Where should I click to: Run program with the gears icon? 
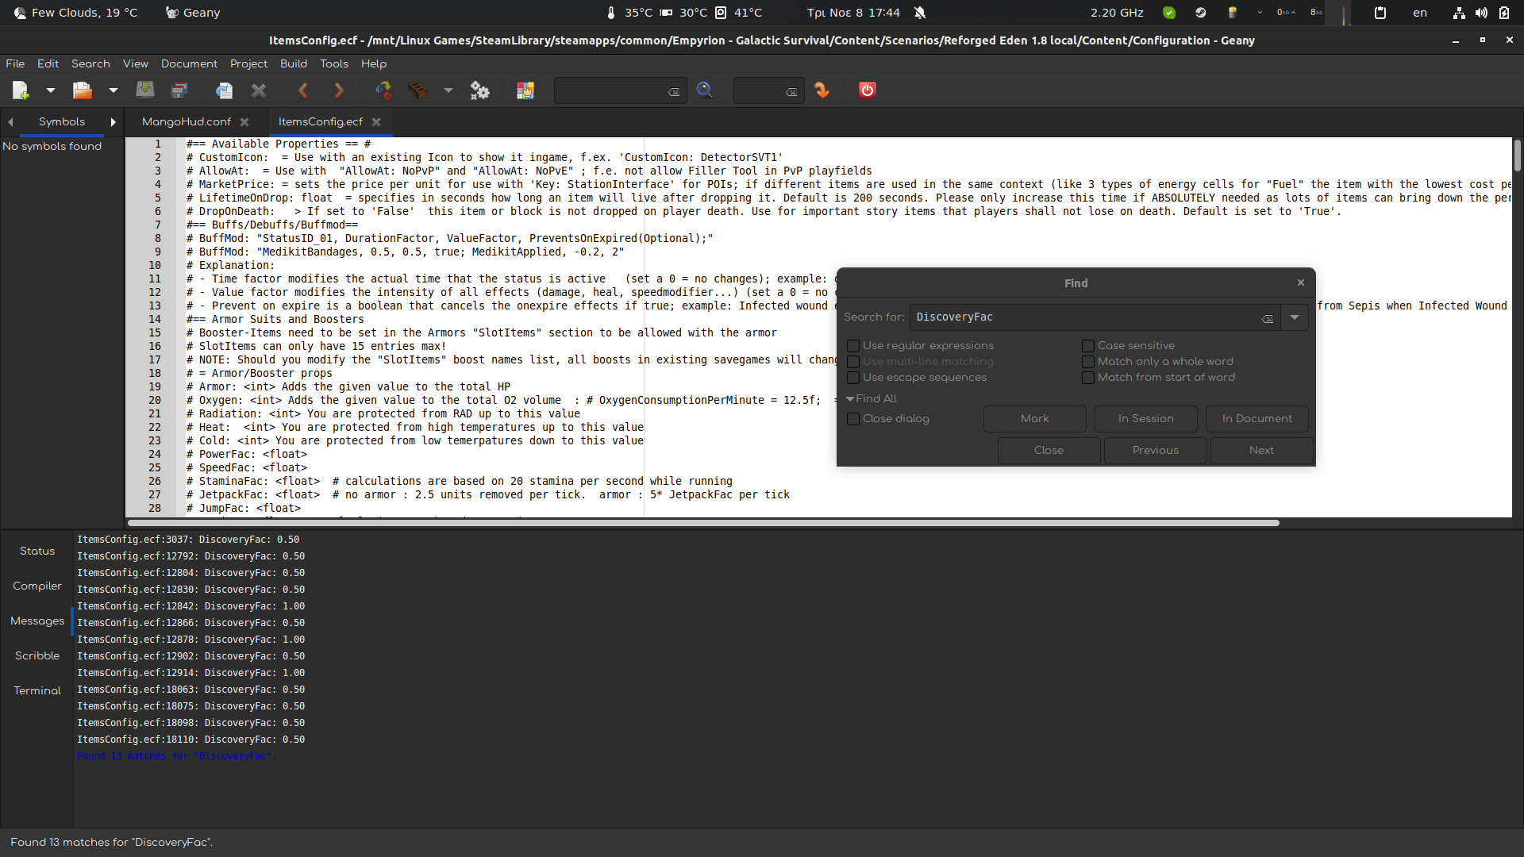(x=479, y=90)
